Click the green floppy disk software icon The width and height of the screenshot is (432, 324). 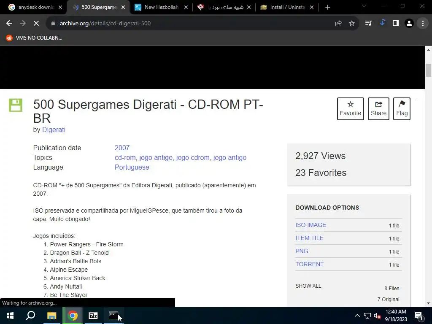16,105
